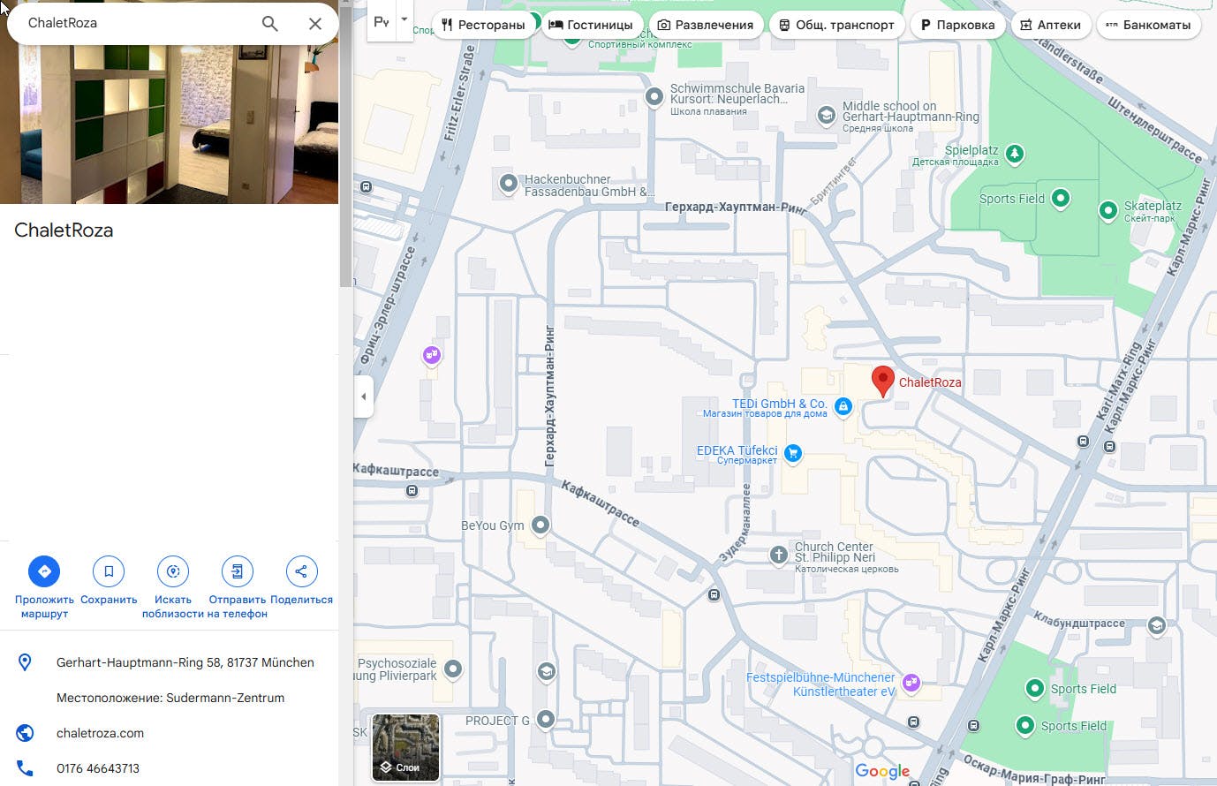Select the Рестораны filter chip
Screen dimensions: 1217x786
point(483,25)
